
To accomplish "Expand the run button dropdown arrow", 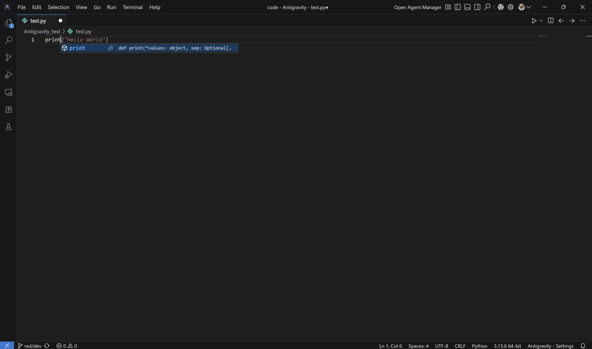I will (x=541, y=21).
